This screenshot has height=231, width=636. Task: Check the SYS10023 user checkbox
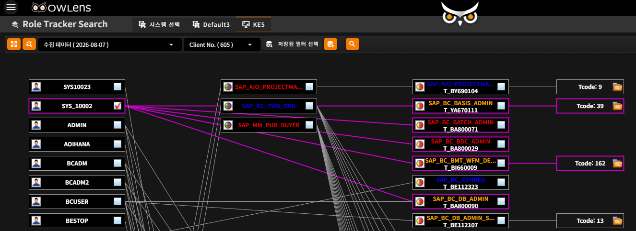[x=118, y=87]
